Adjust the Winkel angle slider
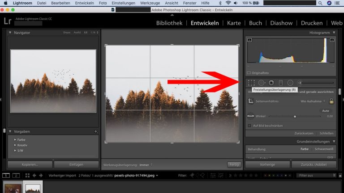 [294, 116]
